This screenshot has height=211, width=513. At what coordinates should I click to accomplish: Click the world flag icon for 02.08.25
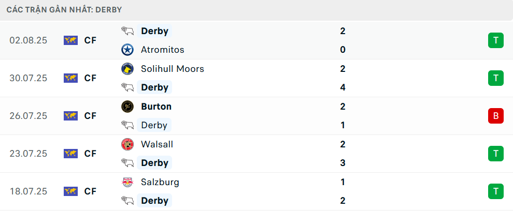pyautogui.click(x=70, y=40)
